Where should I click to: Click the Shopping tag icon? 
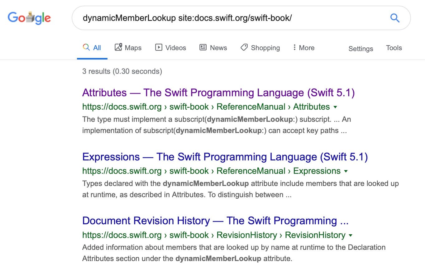(244, 47)
